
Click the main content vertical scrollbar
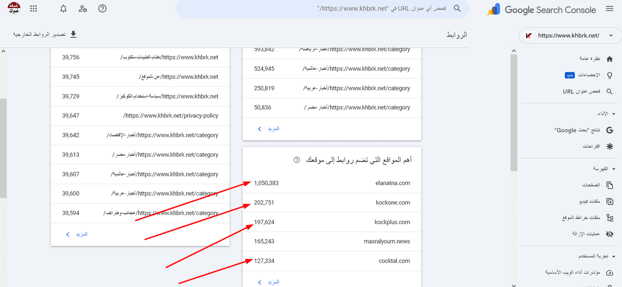tap(3, 148)
